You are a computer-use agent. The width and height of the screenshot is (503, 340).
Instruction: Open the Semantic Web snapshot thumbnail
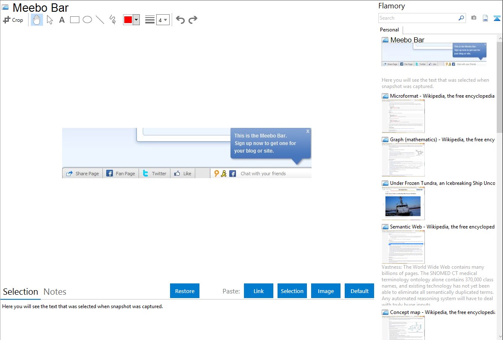pos(403,247)
